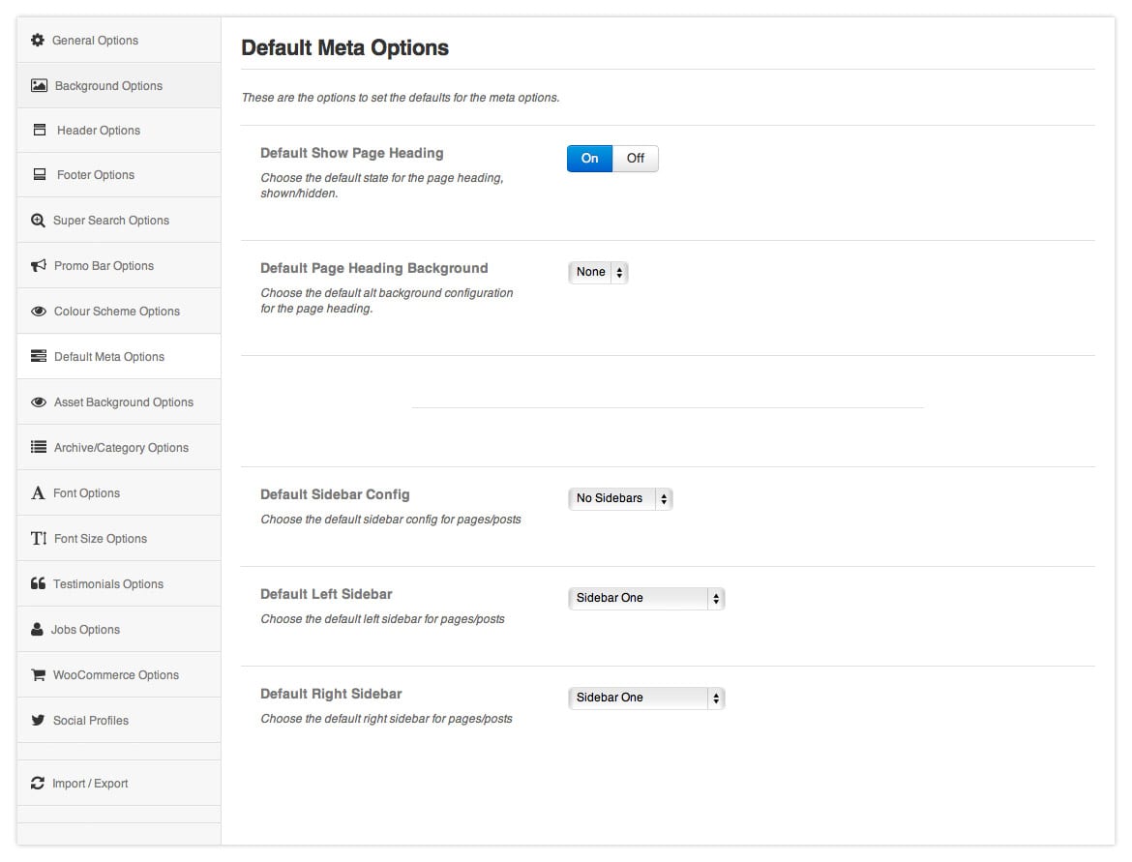Image resolution: width=1132 pixels, height=862 pixels.
Task: Open the Default Left Sidebar dropdown
Action: click(x=647, y=599)
